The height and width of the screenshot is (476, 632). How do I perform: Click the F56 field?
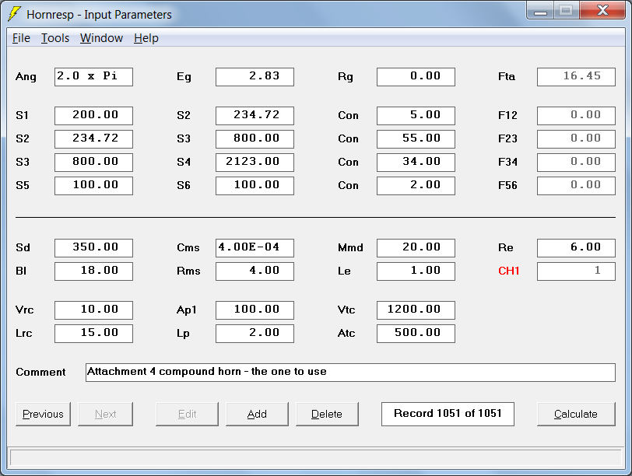tap(577, 186)
